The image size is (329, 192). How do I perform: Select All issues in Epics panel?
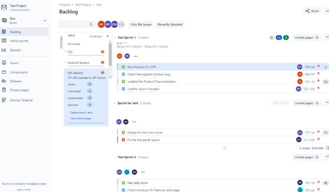tap(74, 44)
